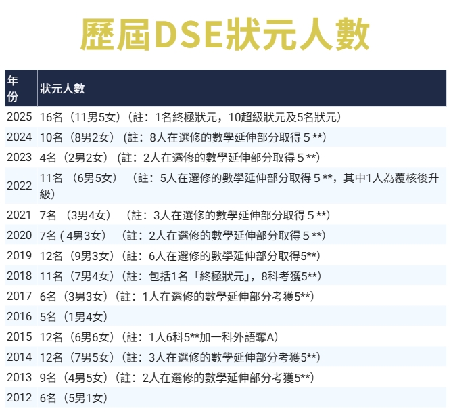Select the 4名（2男2女） entry
The width and height of the screenshot is (451, 413).
point(242,158)
